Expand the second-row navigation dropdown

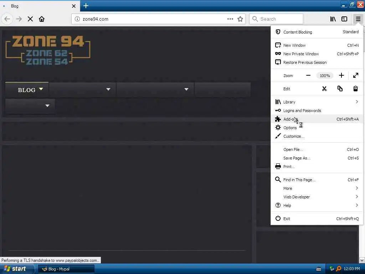[30, 106]
